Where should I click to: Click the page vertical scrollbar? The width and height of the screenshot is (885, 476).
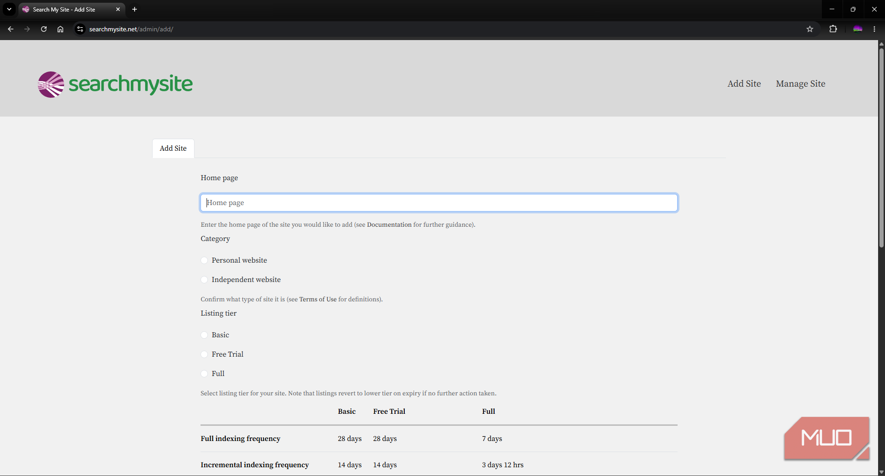click(881, 147)
